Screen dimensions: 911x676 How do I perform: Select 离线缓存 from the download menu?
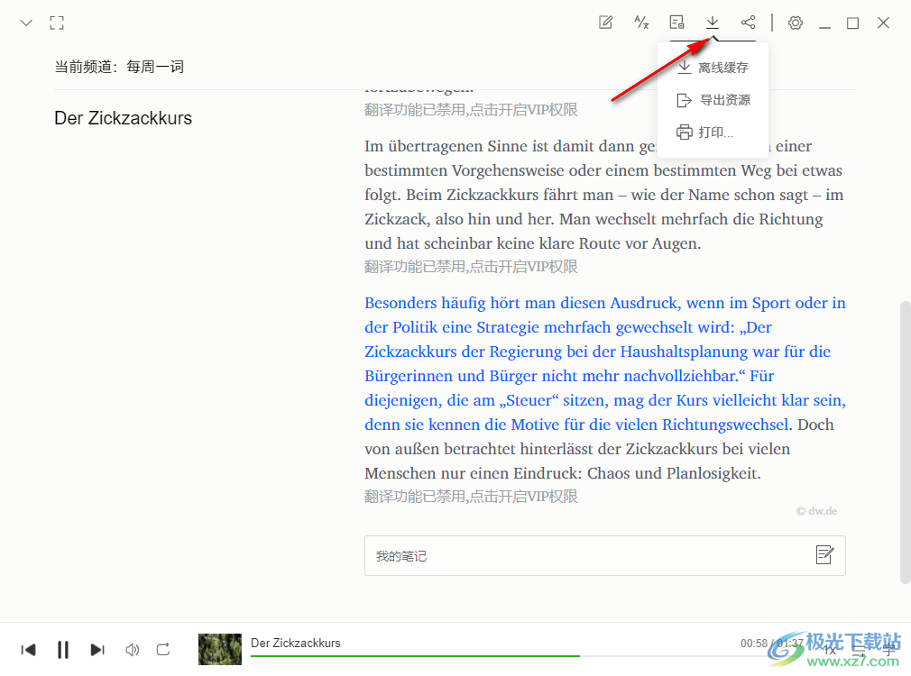pos(713,68)
